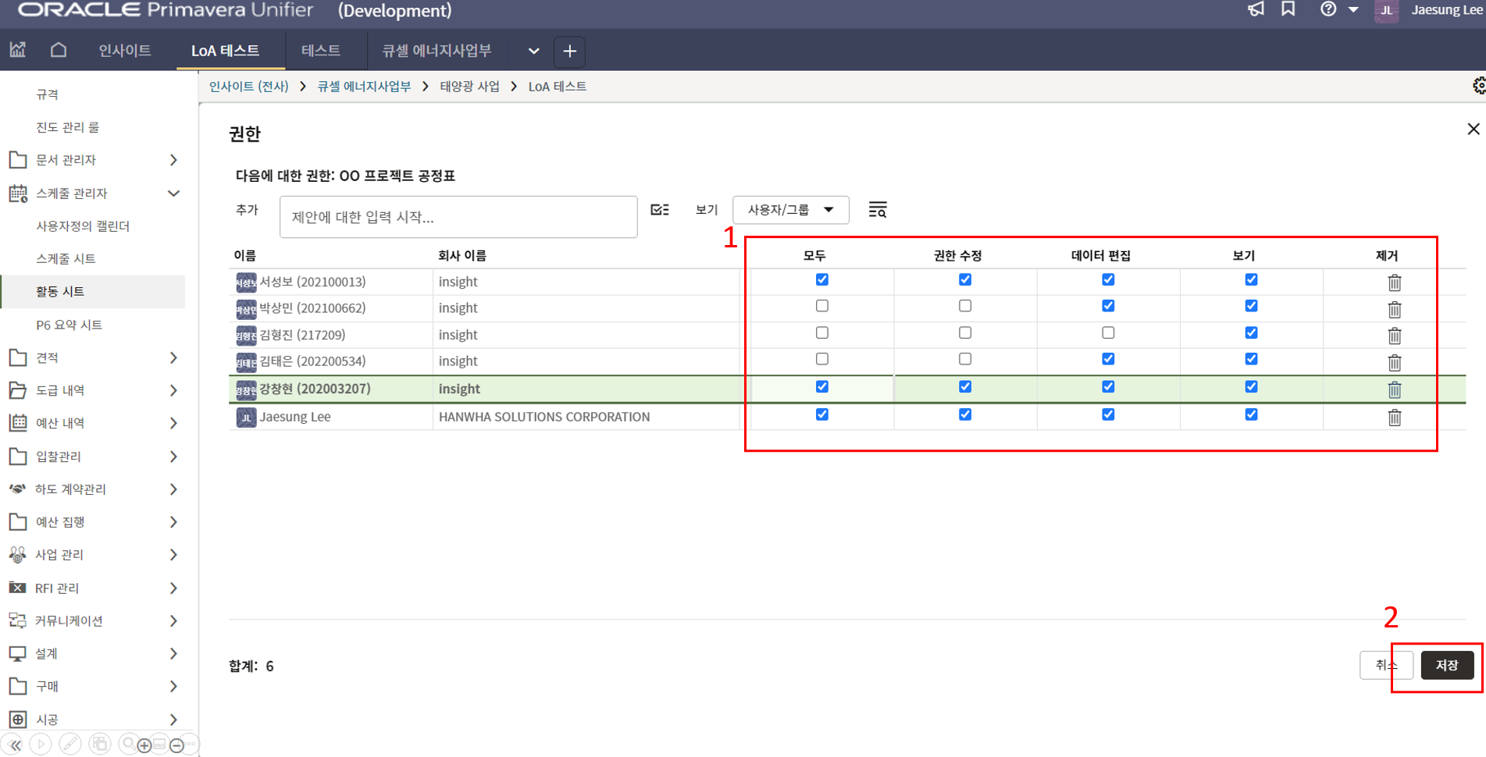Go to home via house icon
The height and width of the screenshot is (757, 1486).
(59, 51)
